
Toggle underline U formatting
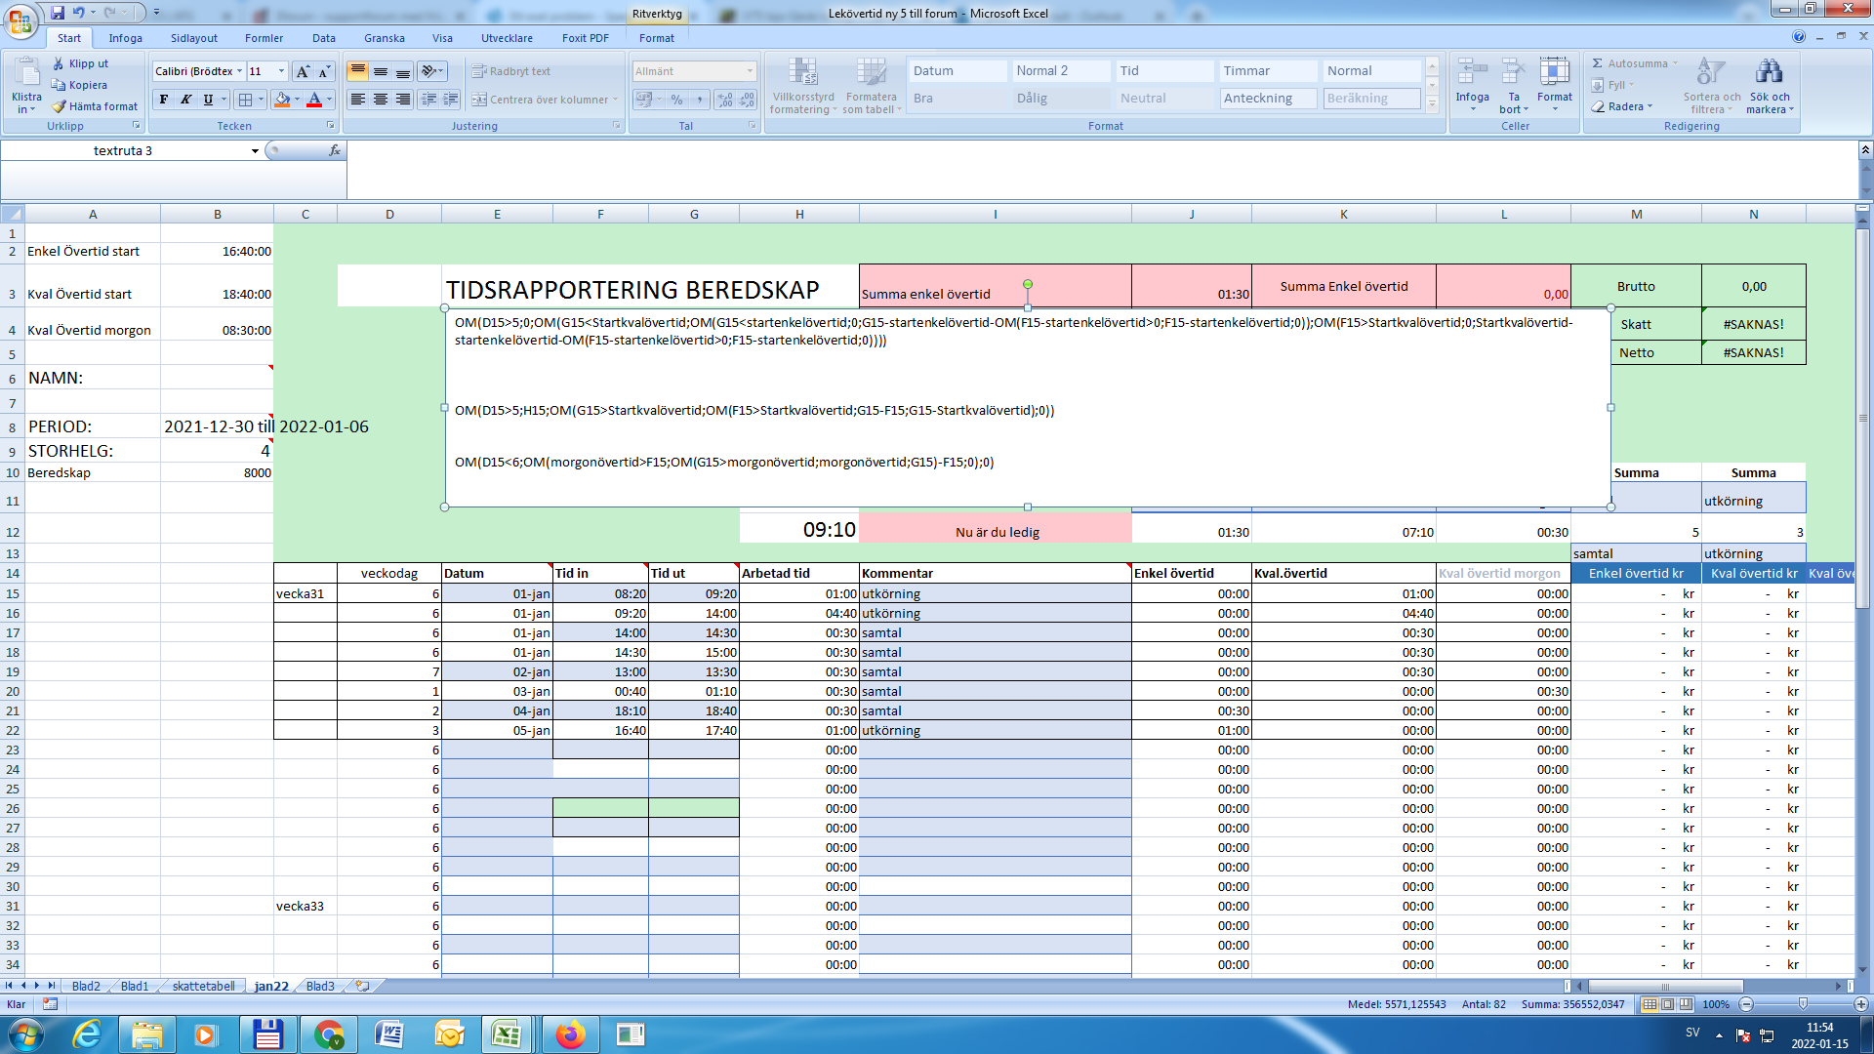[x=208, y=100]
